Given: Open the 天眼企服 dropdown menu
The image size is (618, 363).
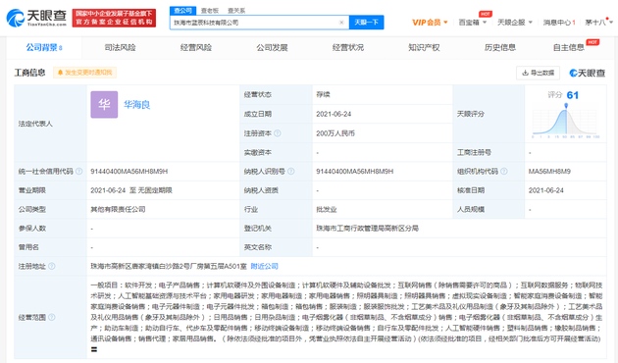Looking at the screenshot, I should (515, 23).
